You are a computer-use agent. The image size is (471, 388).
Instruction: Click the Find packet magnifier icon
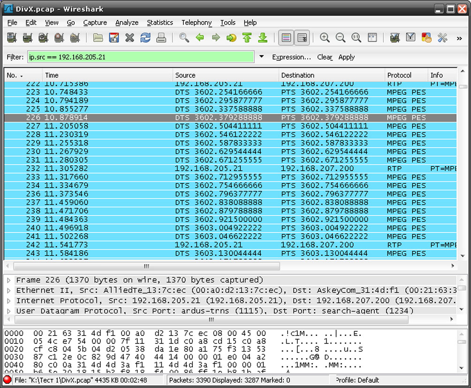point(184,38)
